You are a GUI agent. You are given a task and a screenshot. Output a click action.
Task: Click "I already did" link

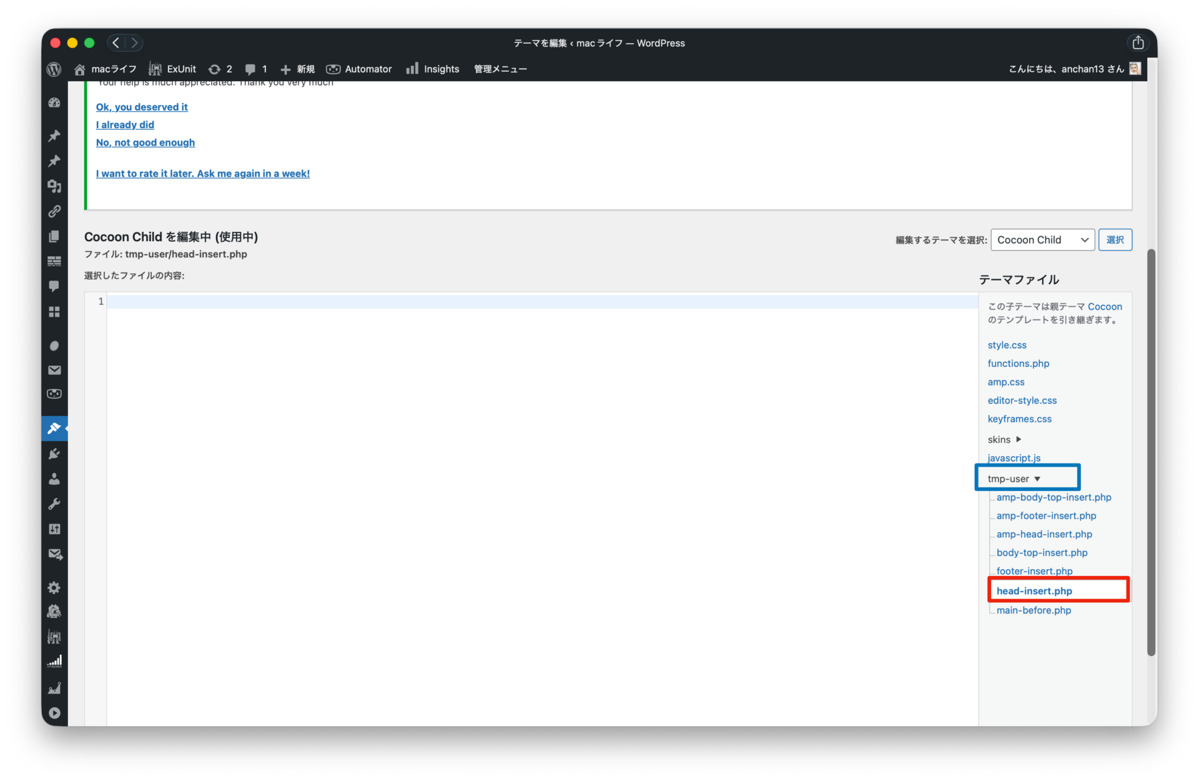[x=125, y=125]
